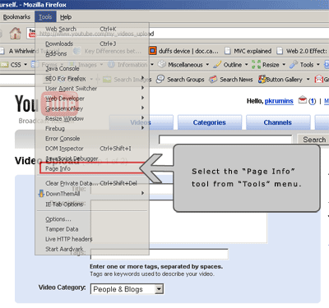329x308 pixels.
Task: Click the inbox (1) count link
Action: coord(312,101)
